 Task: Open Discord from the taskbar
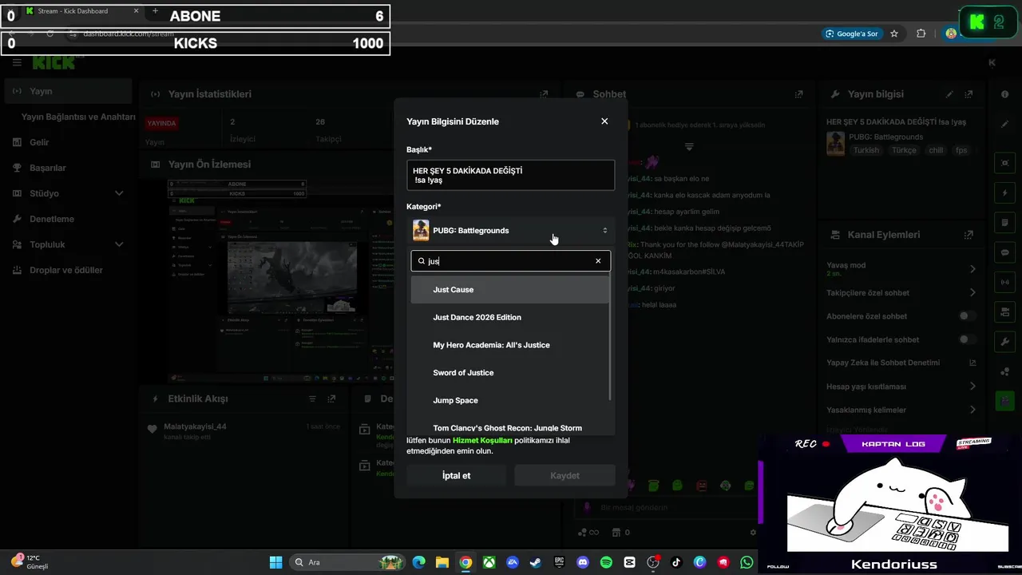tap(582, 562)
